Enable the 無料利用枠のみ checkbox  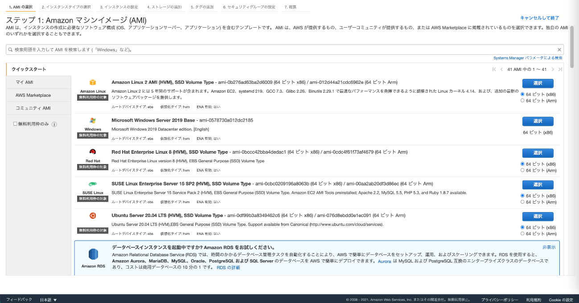click(15, 124)
